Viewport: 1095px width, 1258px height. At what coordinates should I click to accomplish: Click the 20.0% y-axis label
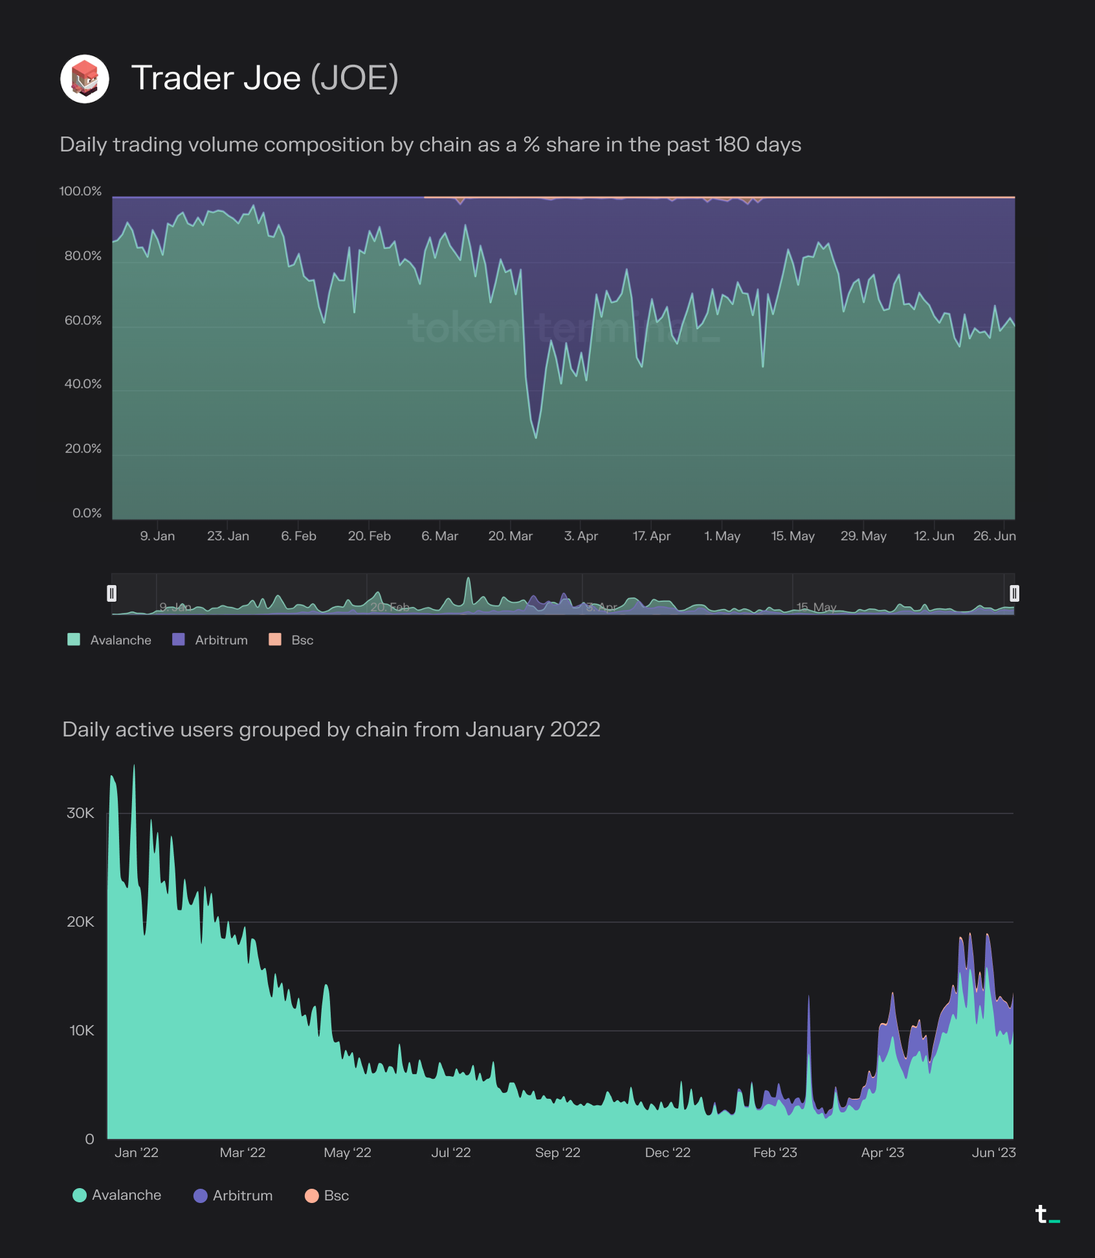click(x=83, y=448)
